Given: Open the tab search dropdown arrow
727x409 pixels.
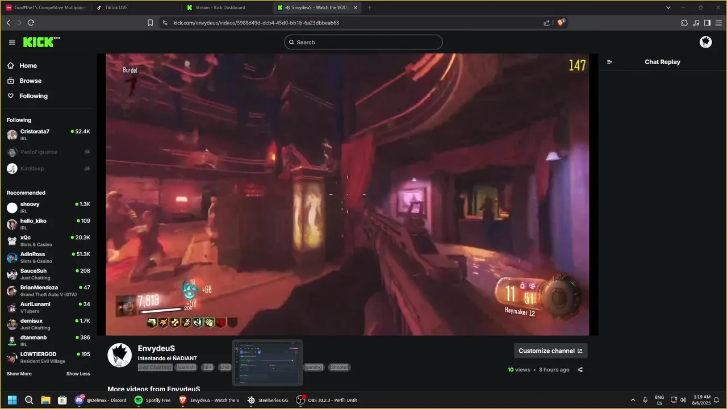Looking at the screenshot, I should (668, 7).
